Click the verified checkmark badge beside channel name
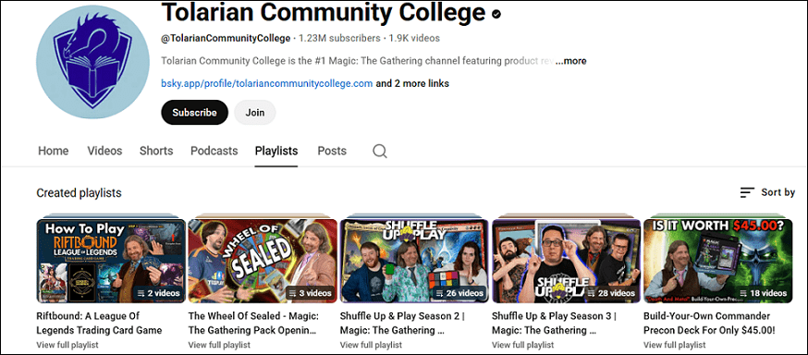The width and height of the screenshot is (808, 355). [496, 14]
